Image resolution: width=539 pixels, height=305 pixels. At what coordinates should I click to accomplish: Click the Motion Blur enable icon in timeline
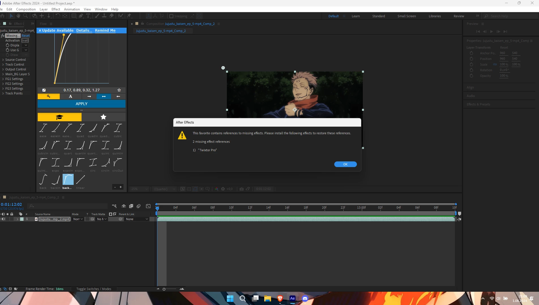139,206
